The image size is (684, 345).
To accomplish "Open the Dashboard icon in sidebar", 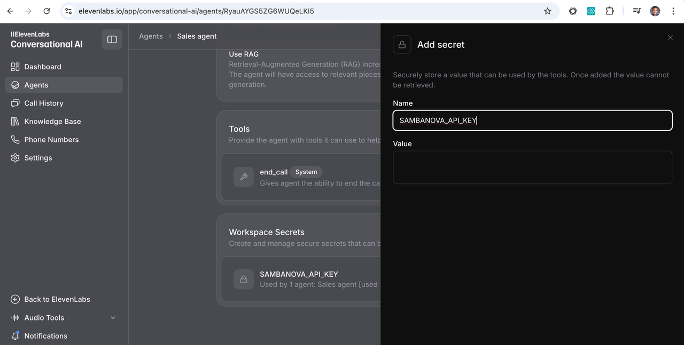I will (16, 67).
